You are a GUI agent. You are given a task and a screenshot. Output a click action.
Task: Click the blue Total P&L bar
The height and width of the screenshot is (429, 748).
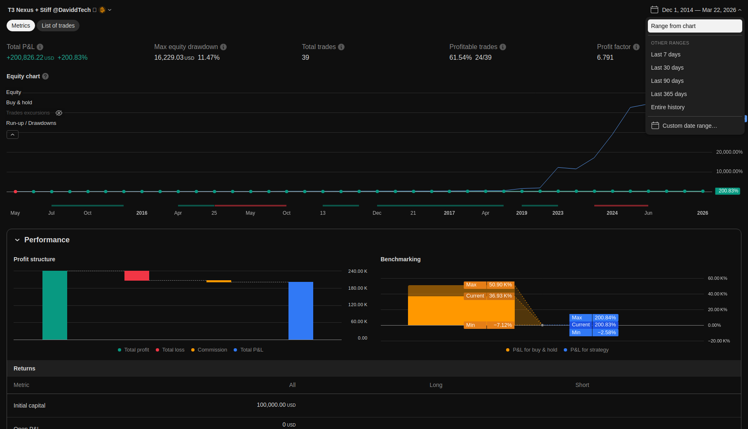[x=300, y=310]
